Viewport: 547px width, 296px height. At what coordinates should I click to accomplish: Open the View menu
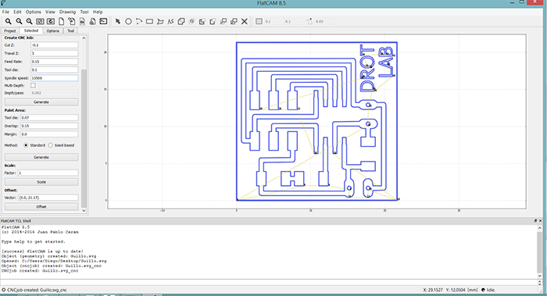50,12
